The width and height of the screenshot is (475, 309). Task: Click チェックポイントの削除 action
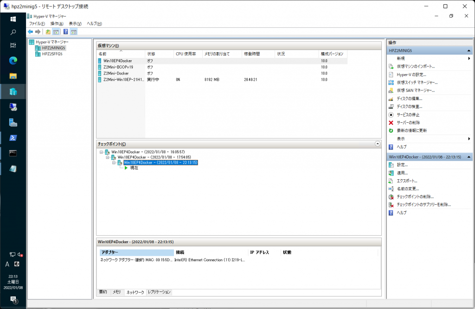click(x=415, y=196)
